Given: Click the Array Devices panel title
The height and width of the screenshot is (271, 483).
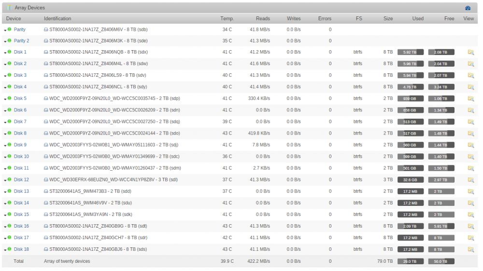Looking at the screenshot, I should coord(29,8).
